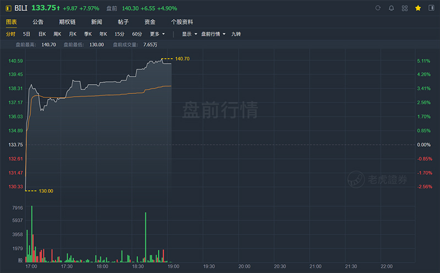Open the 资金 tab
Image resolution: width=440 pixels, height=273 pixels.
(150, 22)
